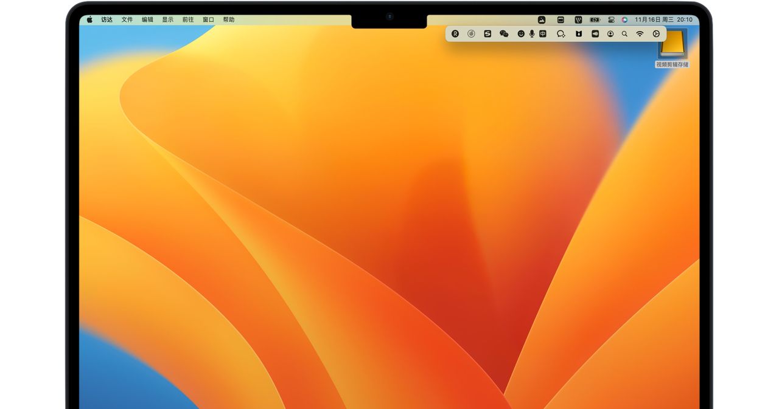Activate Siri from the menu bar

(x=625, y=19)
